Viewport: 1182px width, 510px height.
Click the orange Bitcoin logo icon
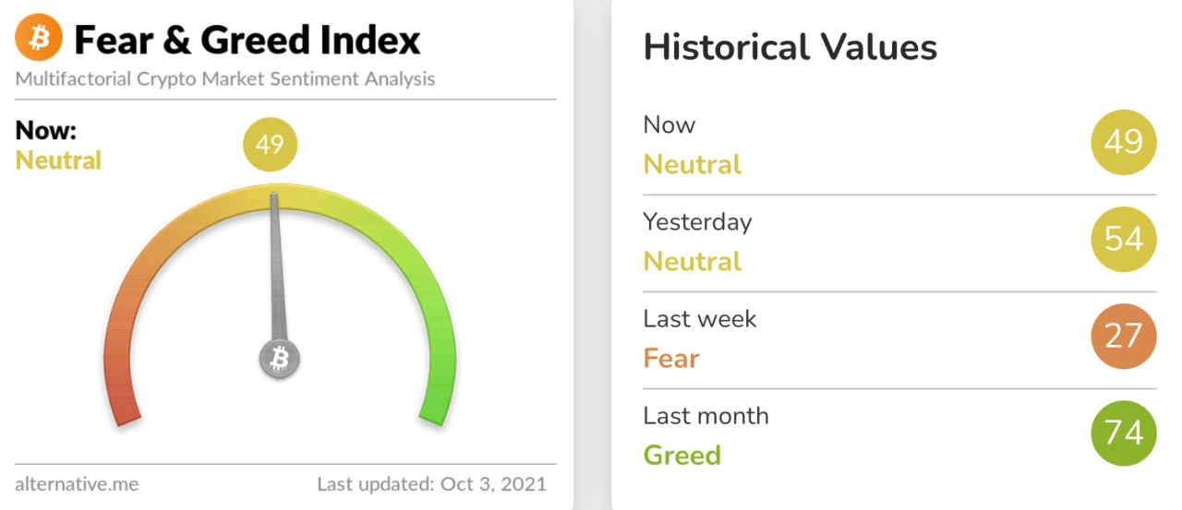point(39,40)
